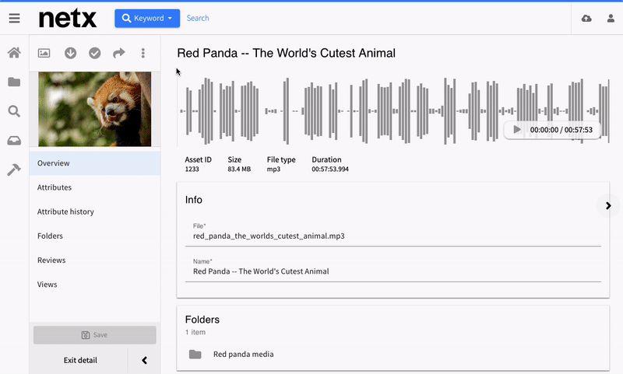
Task: Select the Reviews tab
Action: [x=95, y=260]
